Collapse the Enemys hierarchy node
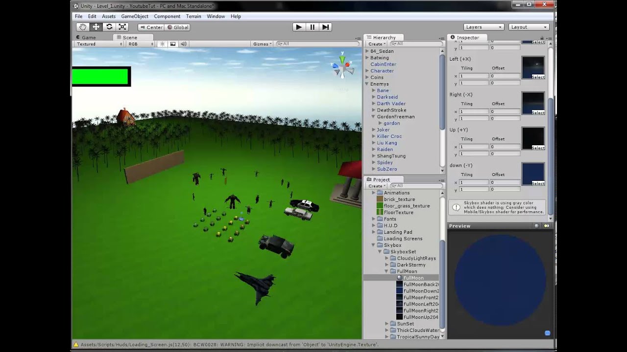627x352 pixels. pyautogui.click(x=367, y=84)
